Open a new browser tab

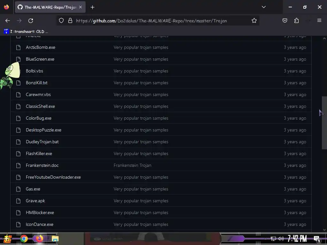point(93,7)
